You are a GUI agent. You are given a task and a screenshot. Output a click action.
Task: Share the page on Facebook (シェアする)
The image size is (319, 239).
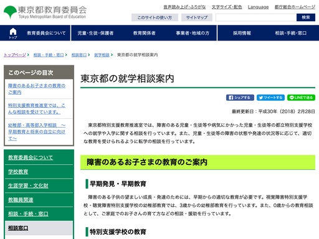click(x=240, y=98)
